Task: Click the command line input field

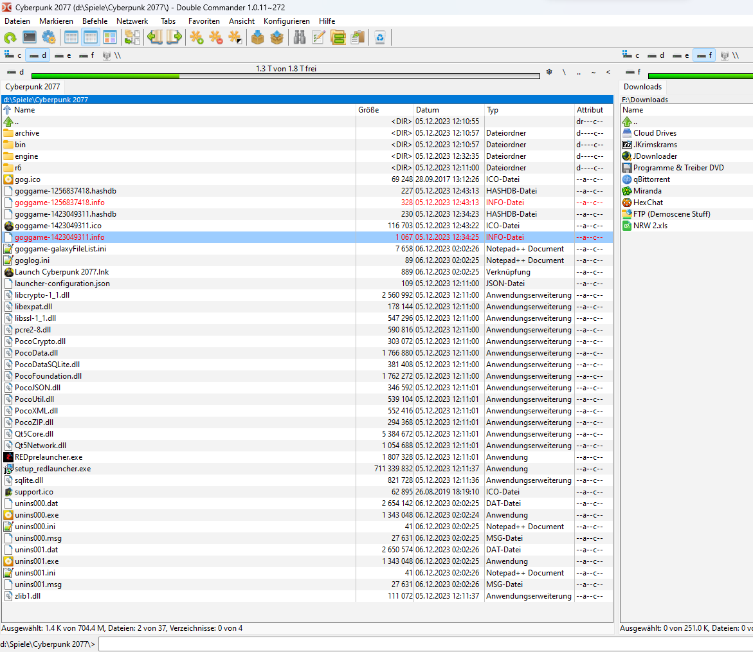Action: 426,644
